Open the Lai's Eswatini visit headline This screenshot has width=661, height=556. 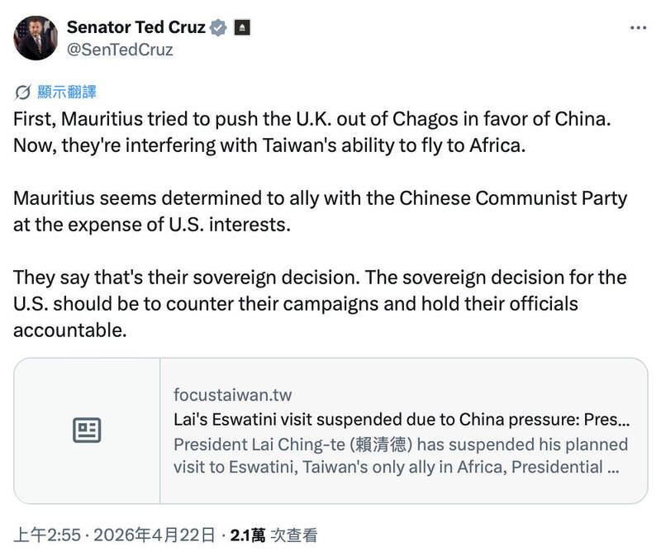coord(401,419)
